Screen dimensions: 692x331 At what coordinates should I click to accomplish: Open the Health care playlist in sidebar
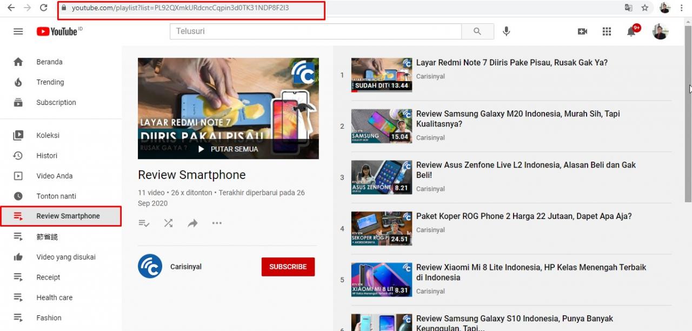click(61, 297)
